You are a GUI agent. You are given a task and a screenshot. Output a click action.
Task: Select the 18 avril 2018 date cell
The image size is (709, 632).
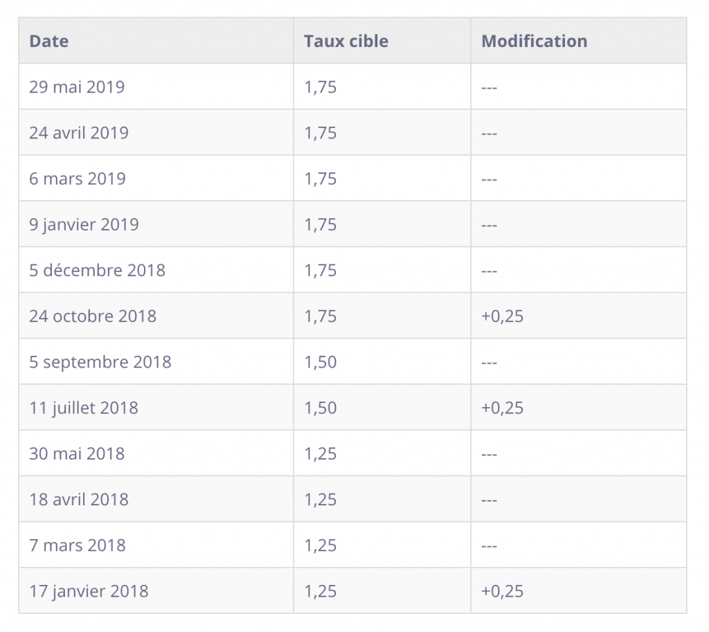point(79,499)
